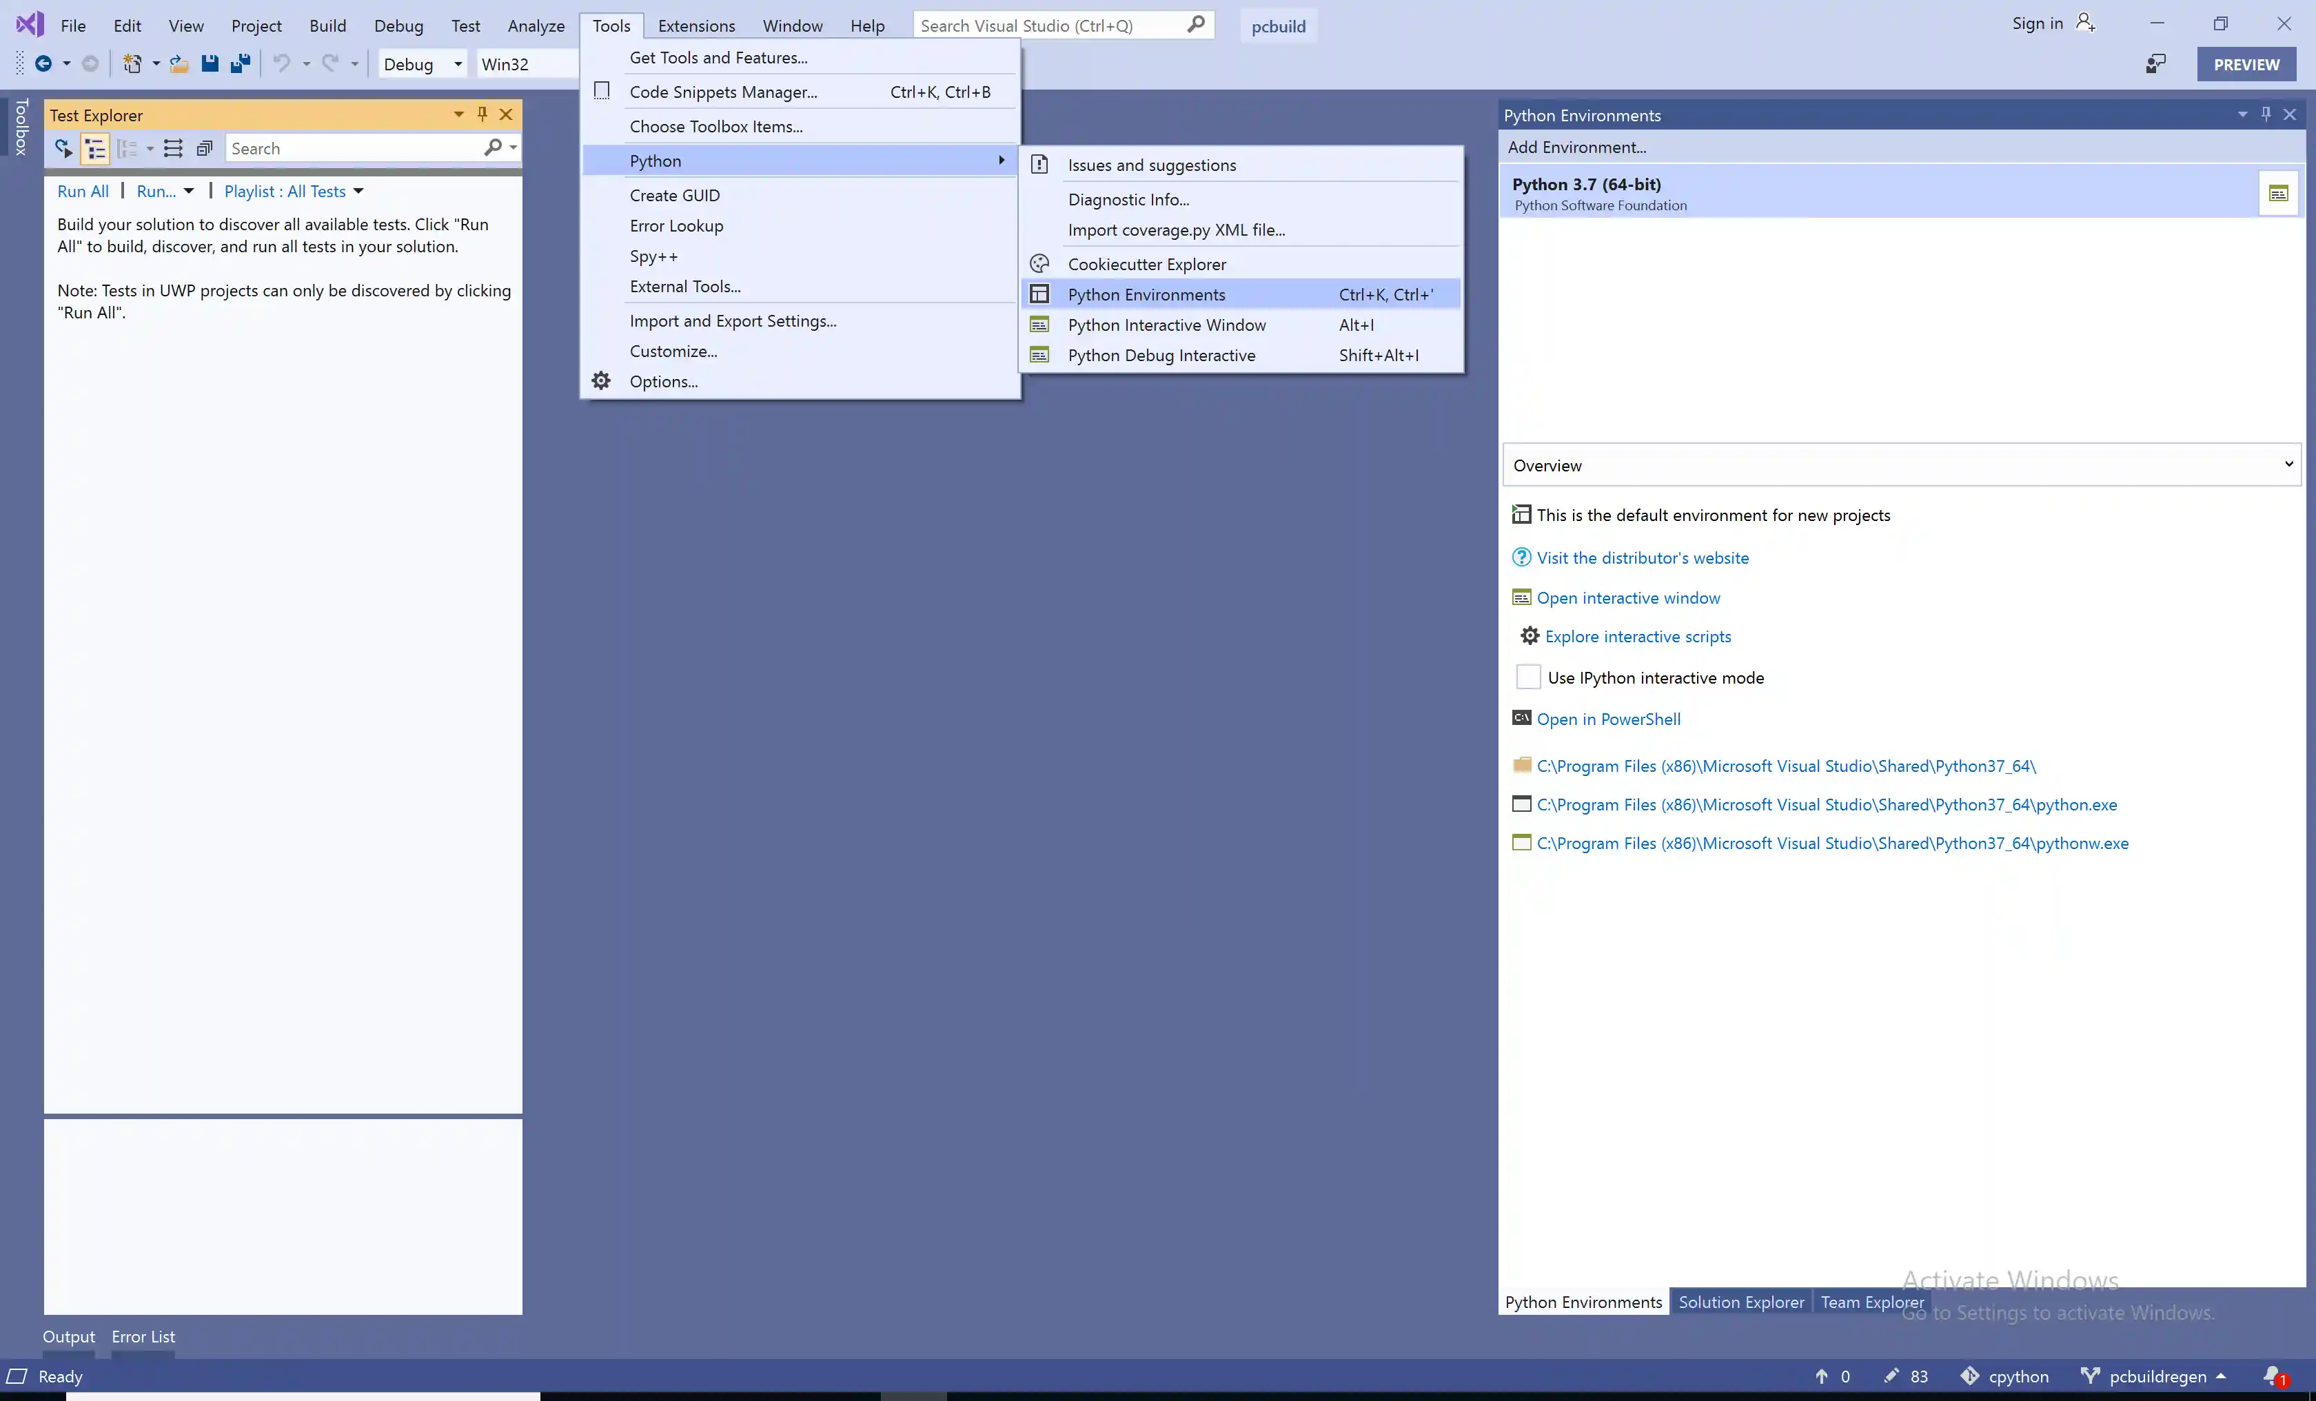The height and width of the screenshot is (1401, 2316).
Task: Click the Open in PowerShell link
Action: [1608, 719]
